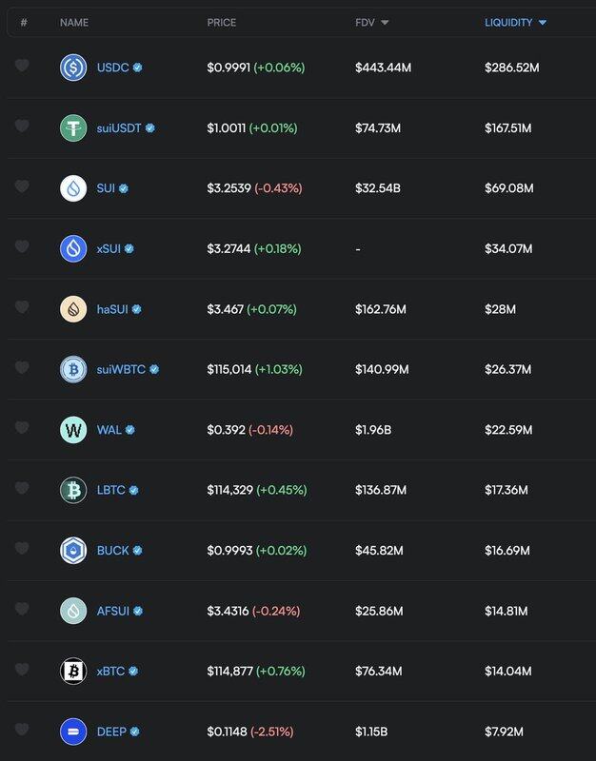The image size is (596, 761).
Task: Toggle Liquidity sort arrow
Action: (543, 23)
